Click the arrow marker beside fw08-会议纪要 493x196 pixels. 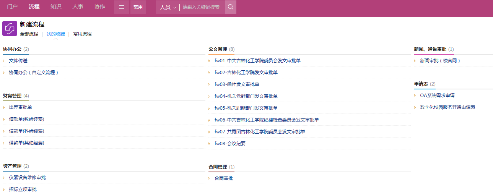210,144
